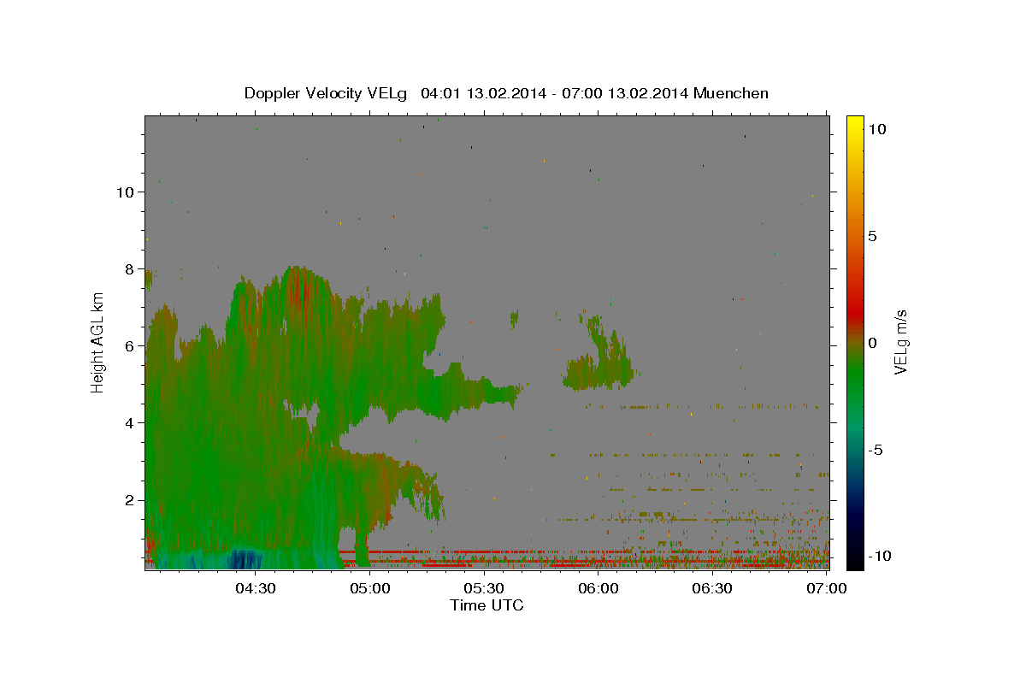Image resolution: width=1026 pixels, height=684 pixels.
Task: Click the height axis label 6
Action: click(131, 345)
